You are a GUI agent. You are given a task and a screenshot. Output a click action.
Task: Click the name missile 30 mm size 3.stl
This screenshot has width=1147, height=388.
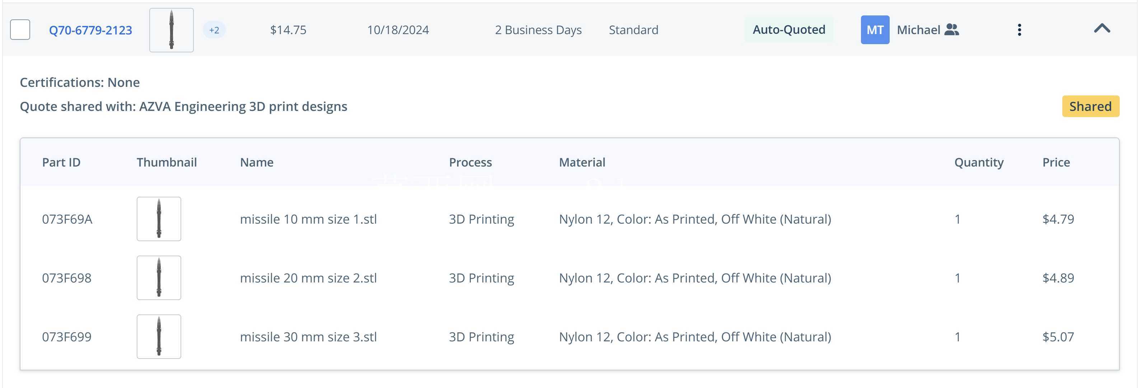pyautogui.click(x=308, y=337)
